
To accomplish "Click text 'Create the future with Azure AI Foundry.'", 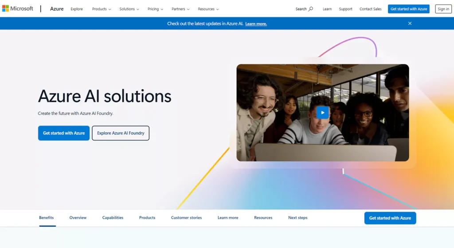I will coord(75,113).
